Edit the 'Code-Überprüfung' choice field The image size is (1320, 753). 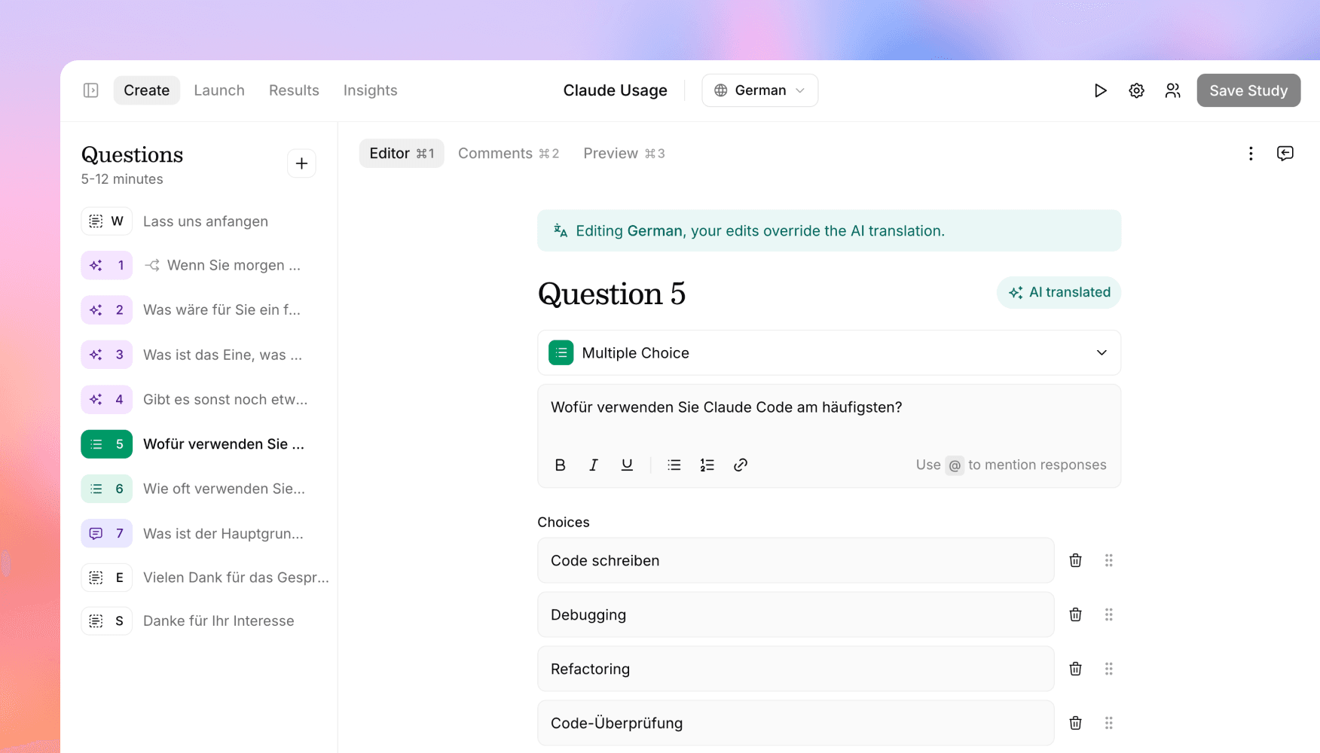click(796, 723)
